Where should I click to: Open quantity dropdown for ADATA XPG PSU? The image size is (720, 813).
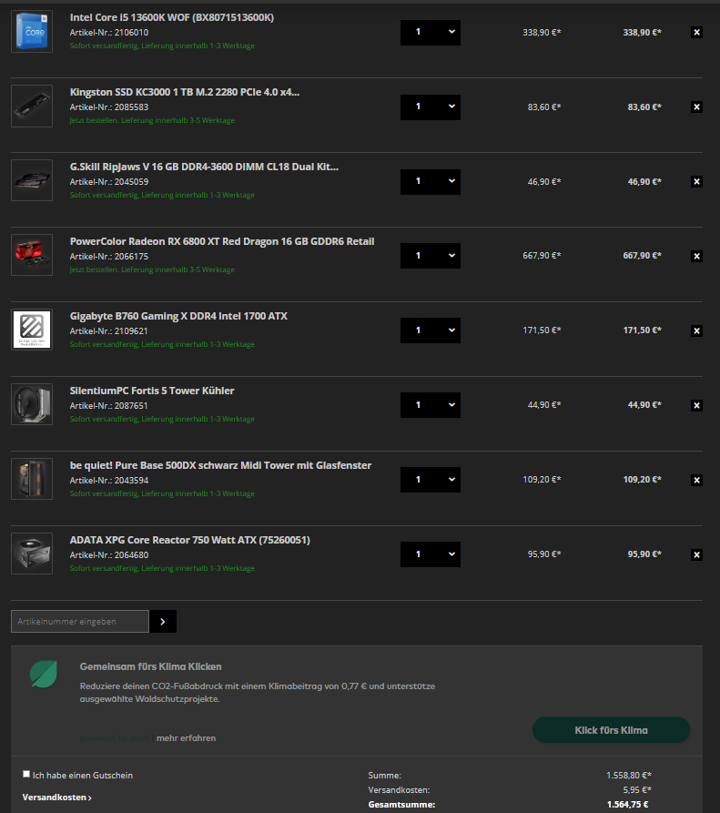click(x=431, y=554)
